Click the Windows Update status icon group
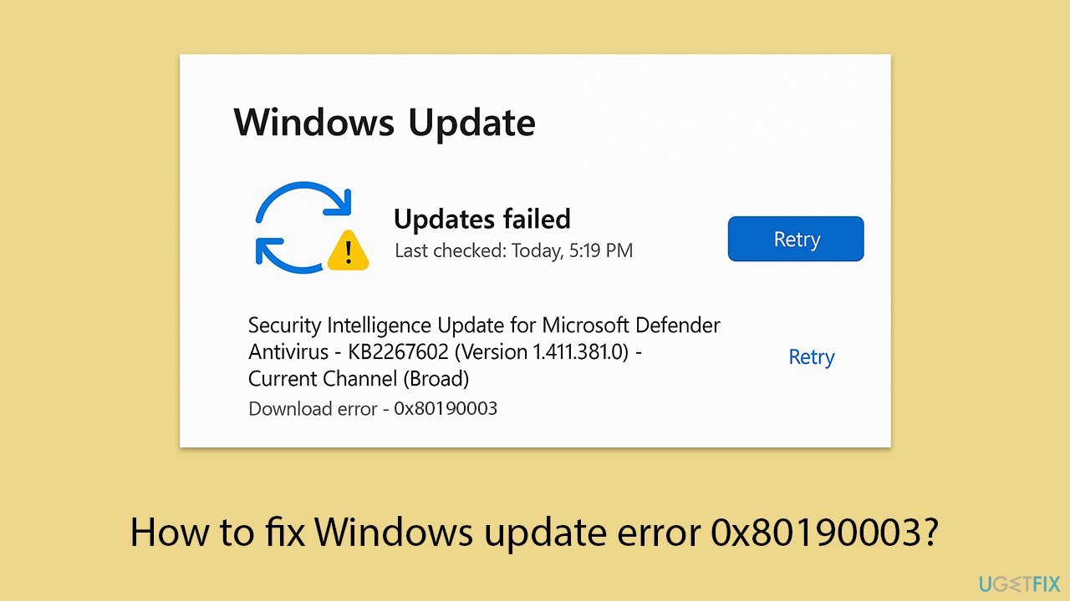Viewport: 1070px width, 601px height. 309,225
